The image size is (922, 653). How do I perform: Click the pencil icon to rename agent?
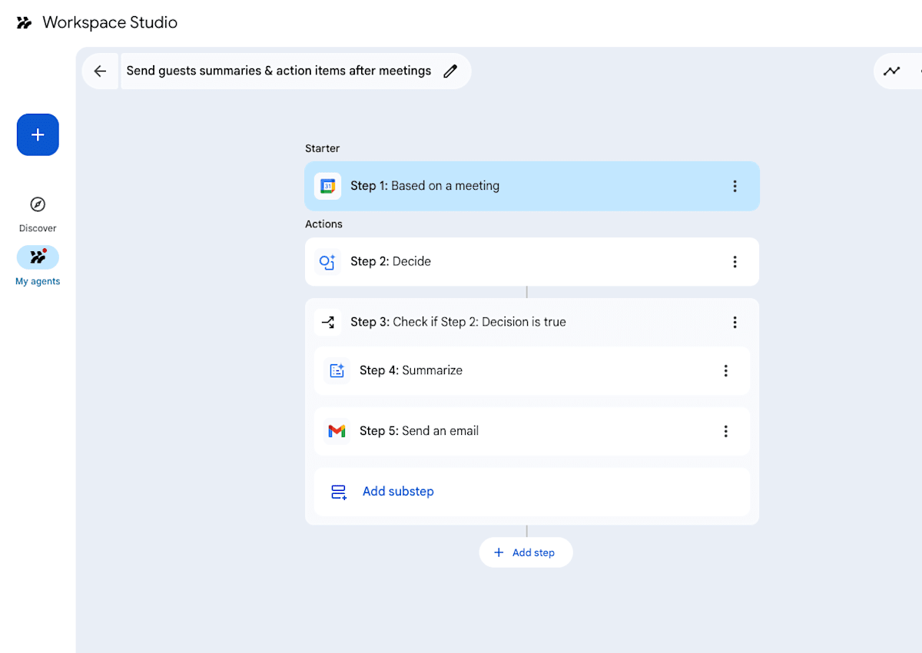[x=450, y=71]
